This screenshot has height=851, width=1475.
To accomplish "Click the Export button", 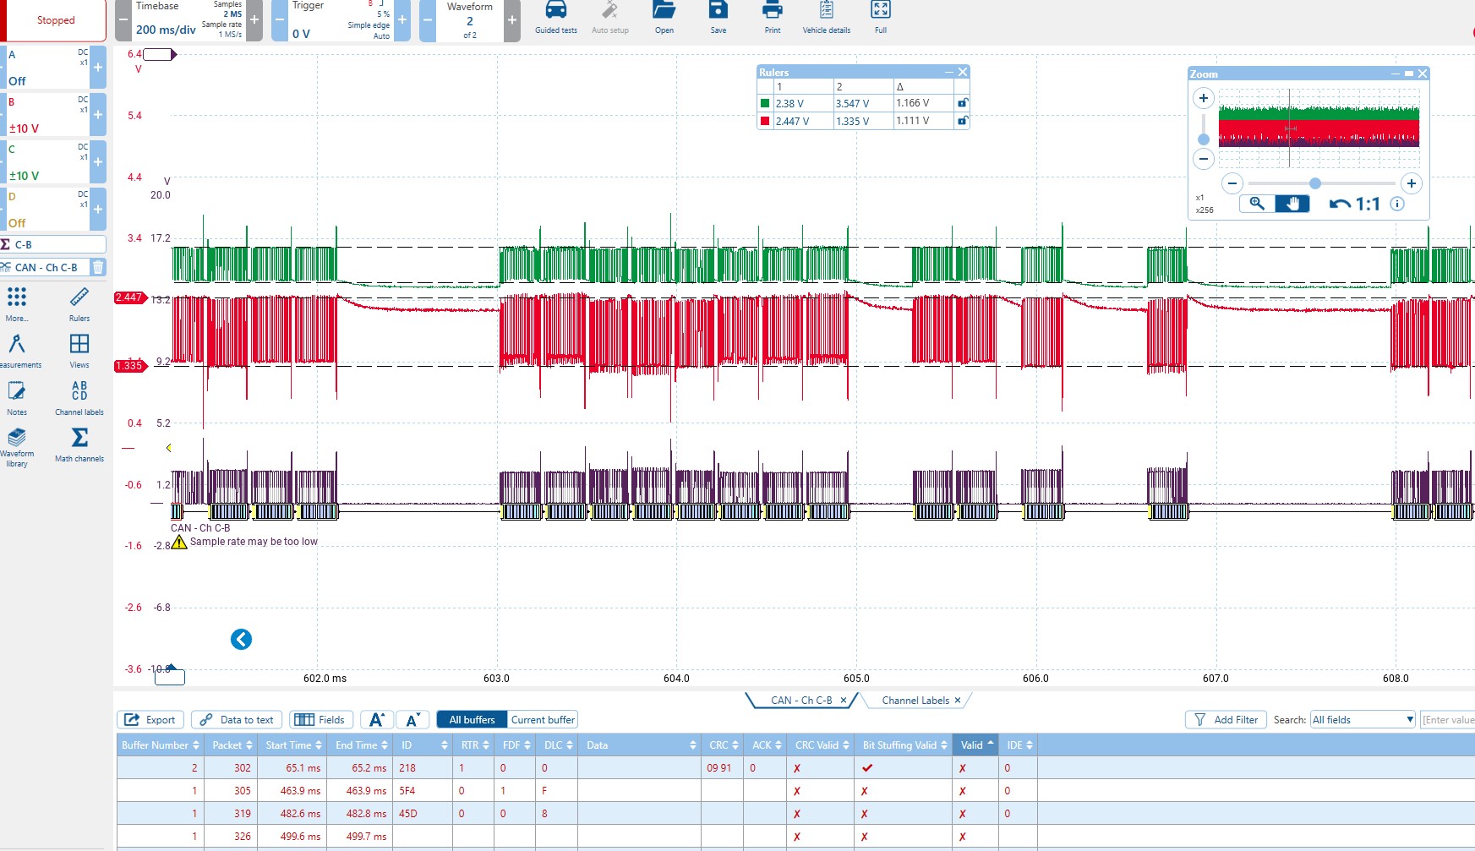I will 150,720.
